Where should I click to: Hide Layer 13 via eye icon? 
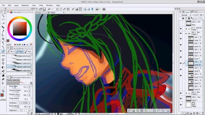click(x=181, y=39)
